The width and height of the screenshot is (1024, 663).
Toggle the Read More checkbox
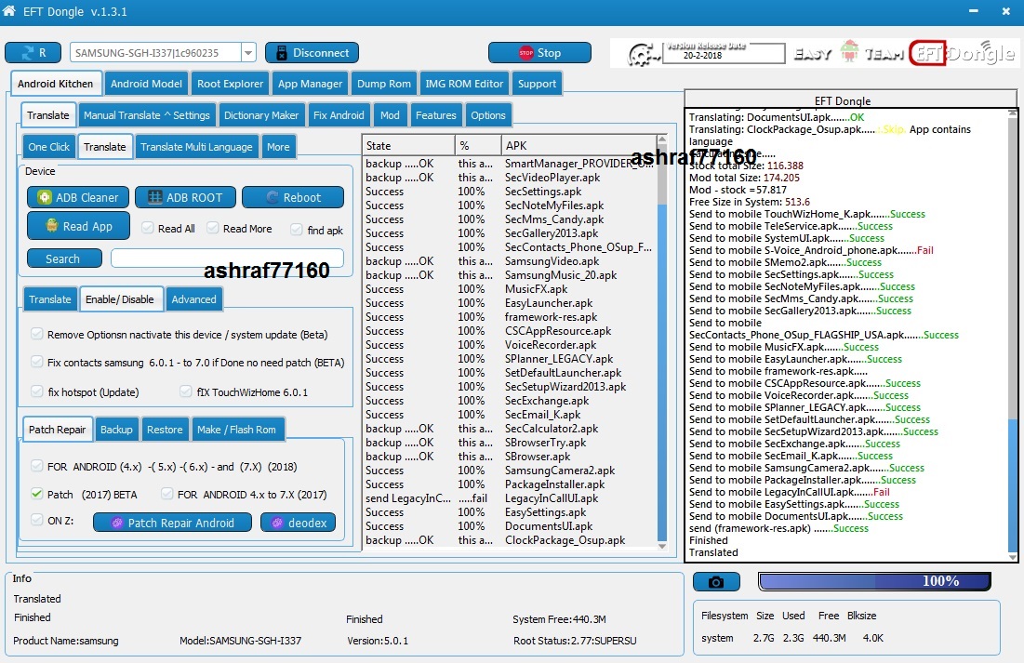click(x=212, y=228)
